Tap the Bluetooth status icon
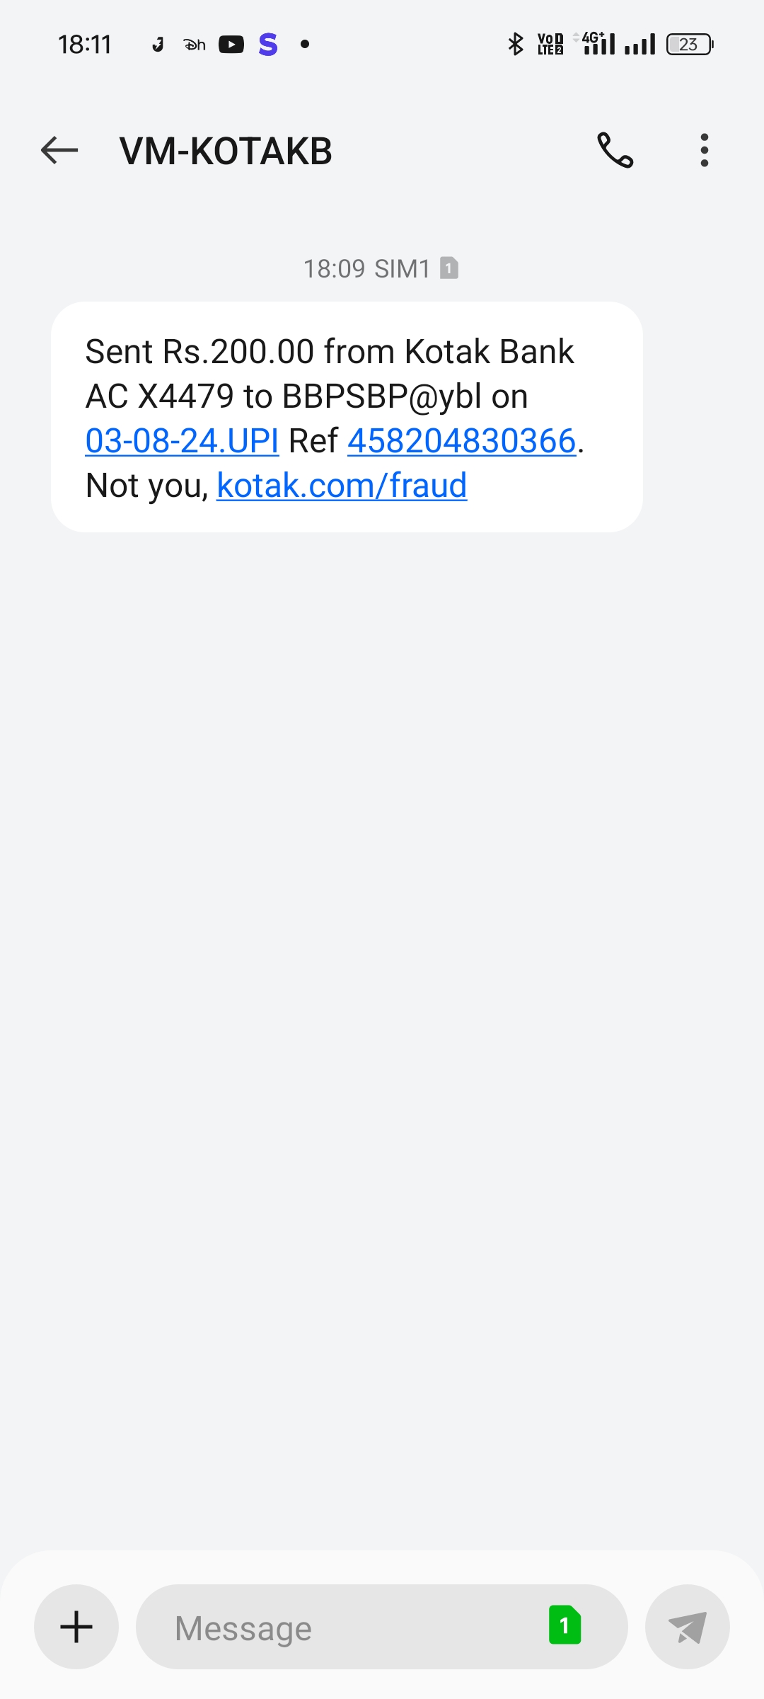The width and height of the screenshot is (764, 1699). 516,44
